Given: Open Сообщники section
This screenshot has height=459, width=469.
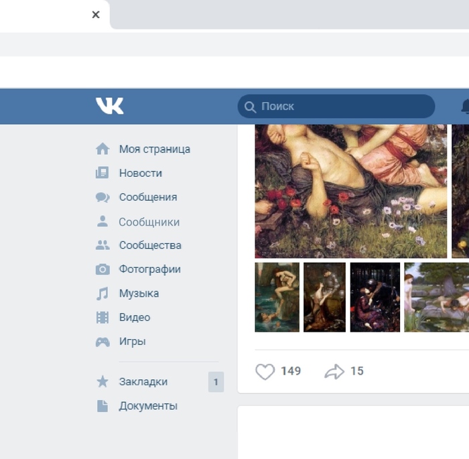Looking at the screenshot, I should 149,222.
